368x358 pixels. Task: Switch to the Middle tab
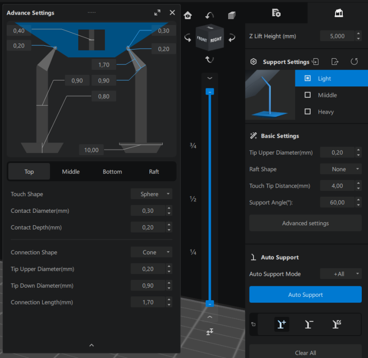(x=71, y=172)
